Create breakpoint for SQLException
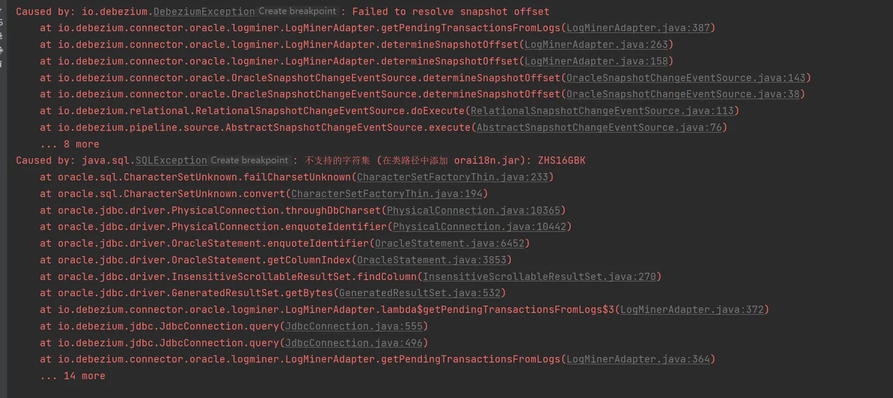 coord(249,160)
